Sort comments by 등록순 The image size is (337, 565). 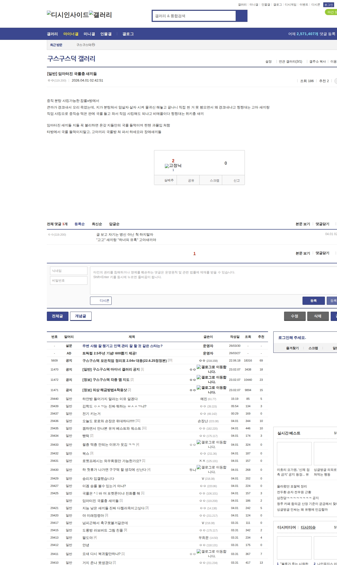click(x=80, y=224)
